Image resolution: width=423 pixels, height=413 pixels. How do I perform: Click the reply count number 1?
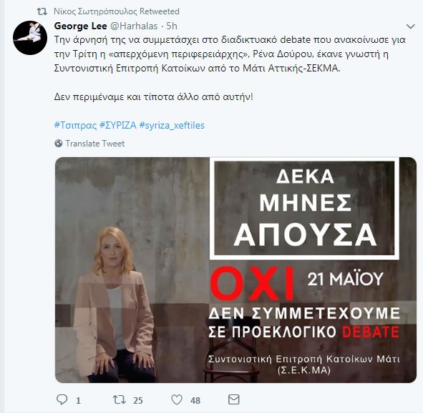[78, 401]
